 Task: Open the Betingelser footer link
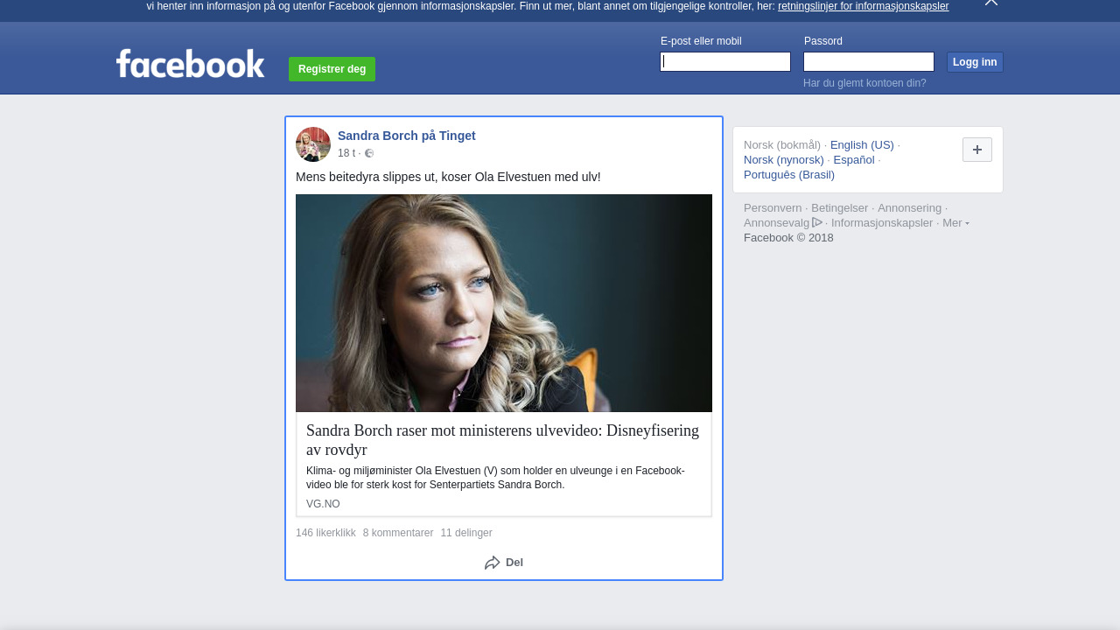pos(840,208)
